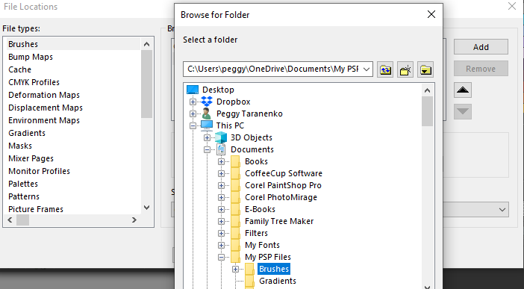Viewport: 524px width, 289px height.
Task: Click the folder tree vertical scrollbar thumb
Action: tap(427, 111)
